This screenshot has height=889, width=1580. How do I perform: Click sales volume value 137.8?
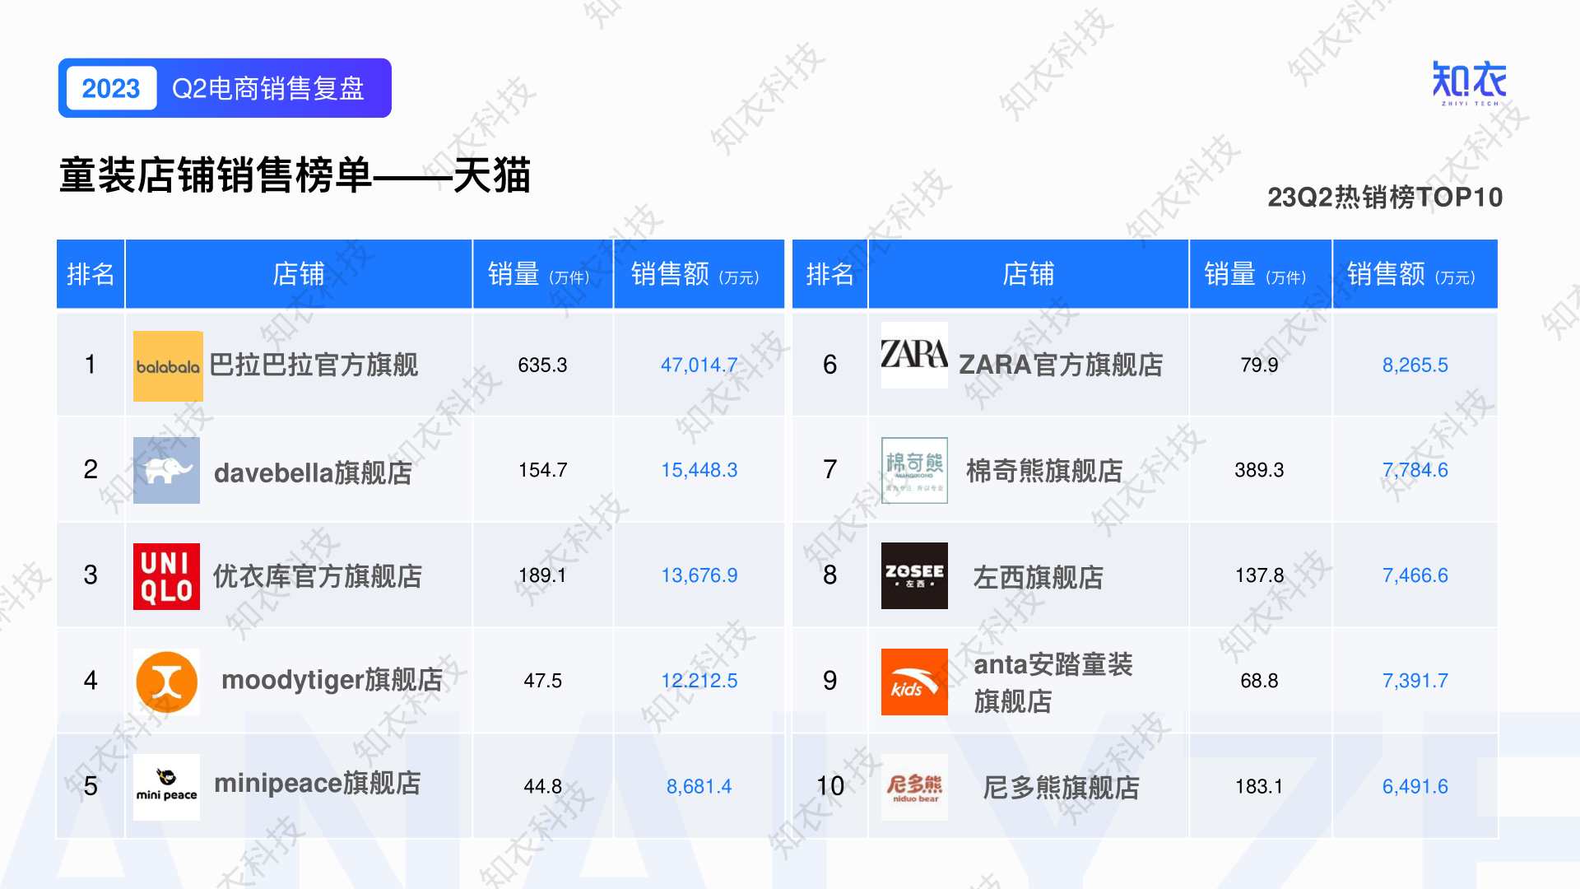tap(1259, 575)
